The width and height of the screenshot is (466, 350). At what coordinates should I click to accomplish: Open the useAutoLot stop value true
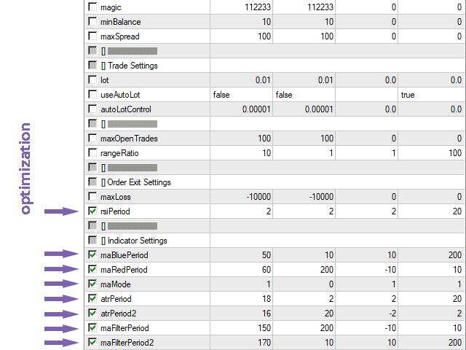[x=432, y=94]
